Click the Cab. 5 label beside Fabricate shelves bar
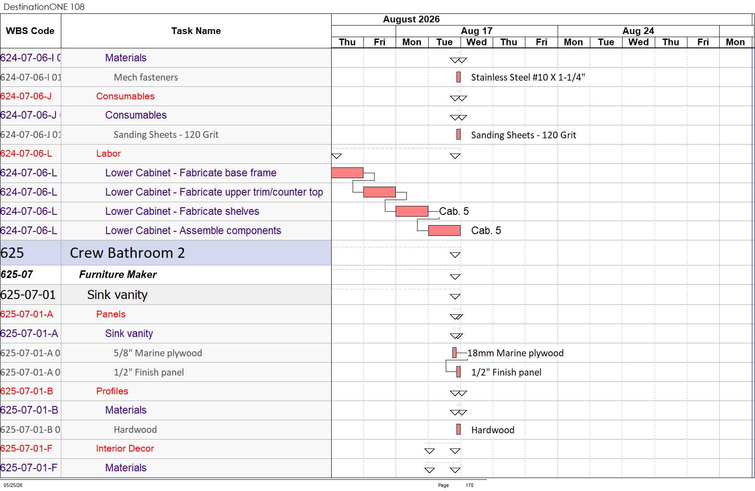 point(454,211)
